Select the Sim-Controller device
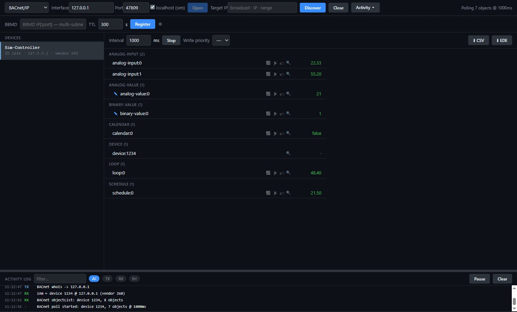 point(52,51)
